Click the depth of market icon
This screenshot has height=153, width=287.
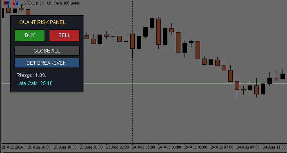16,3
